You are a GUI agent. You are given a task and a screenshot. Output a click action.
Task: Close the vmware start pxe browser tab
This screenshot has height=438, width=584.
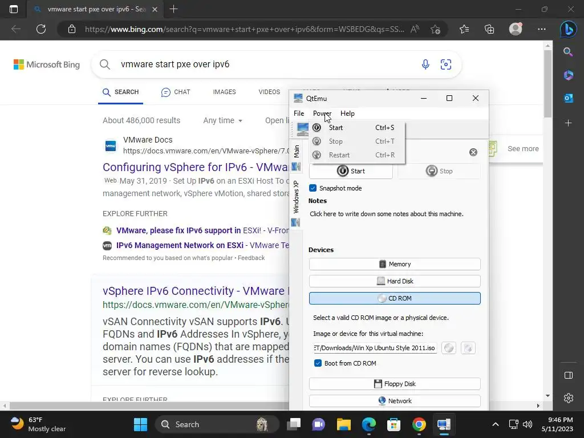click(x=155, y=9)
